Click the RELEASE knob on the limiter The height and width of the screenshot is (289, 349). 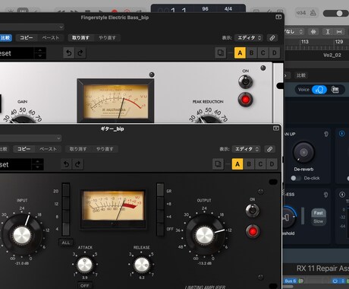(x=142, y=265)
